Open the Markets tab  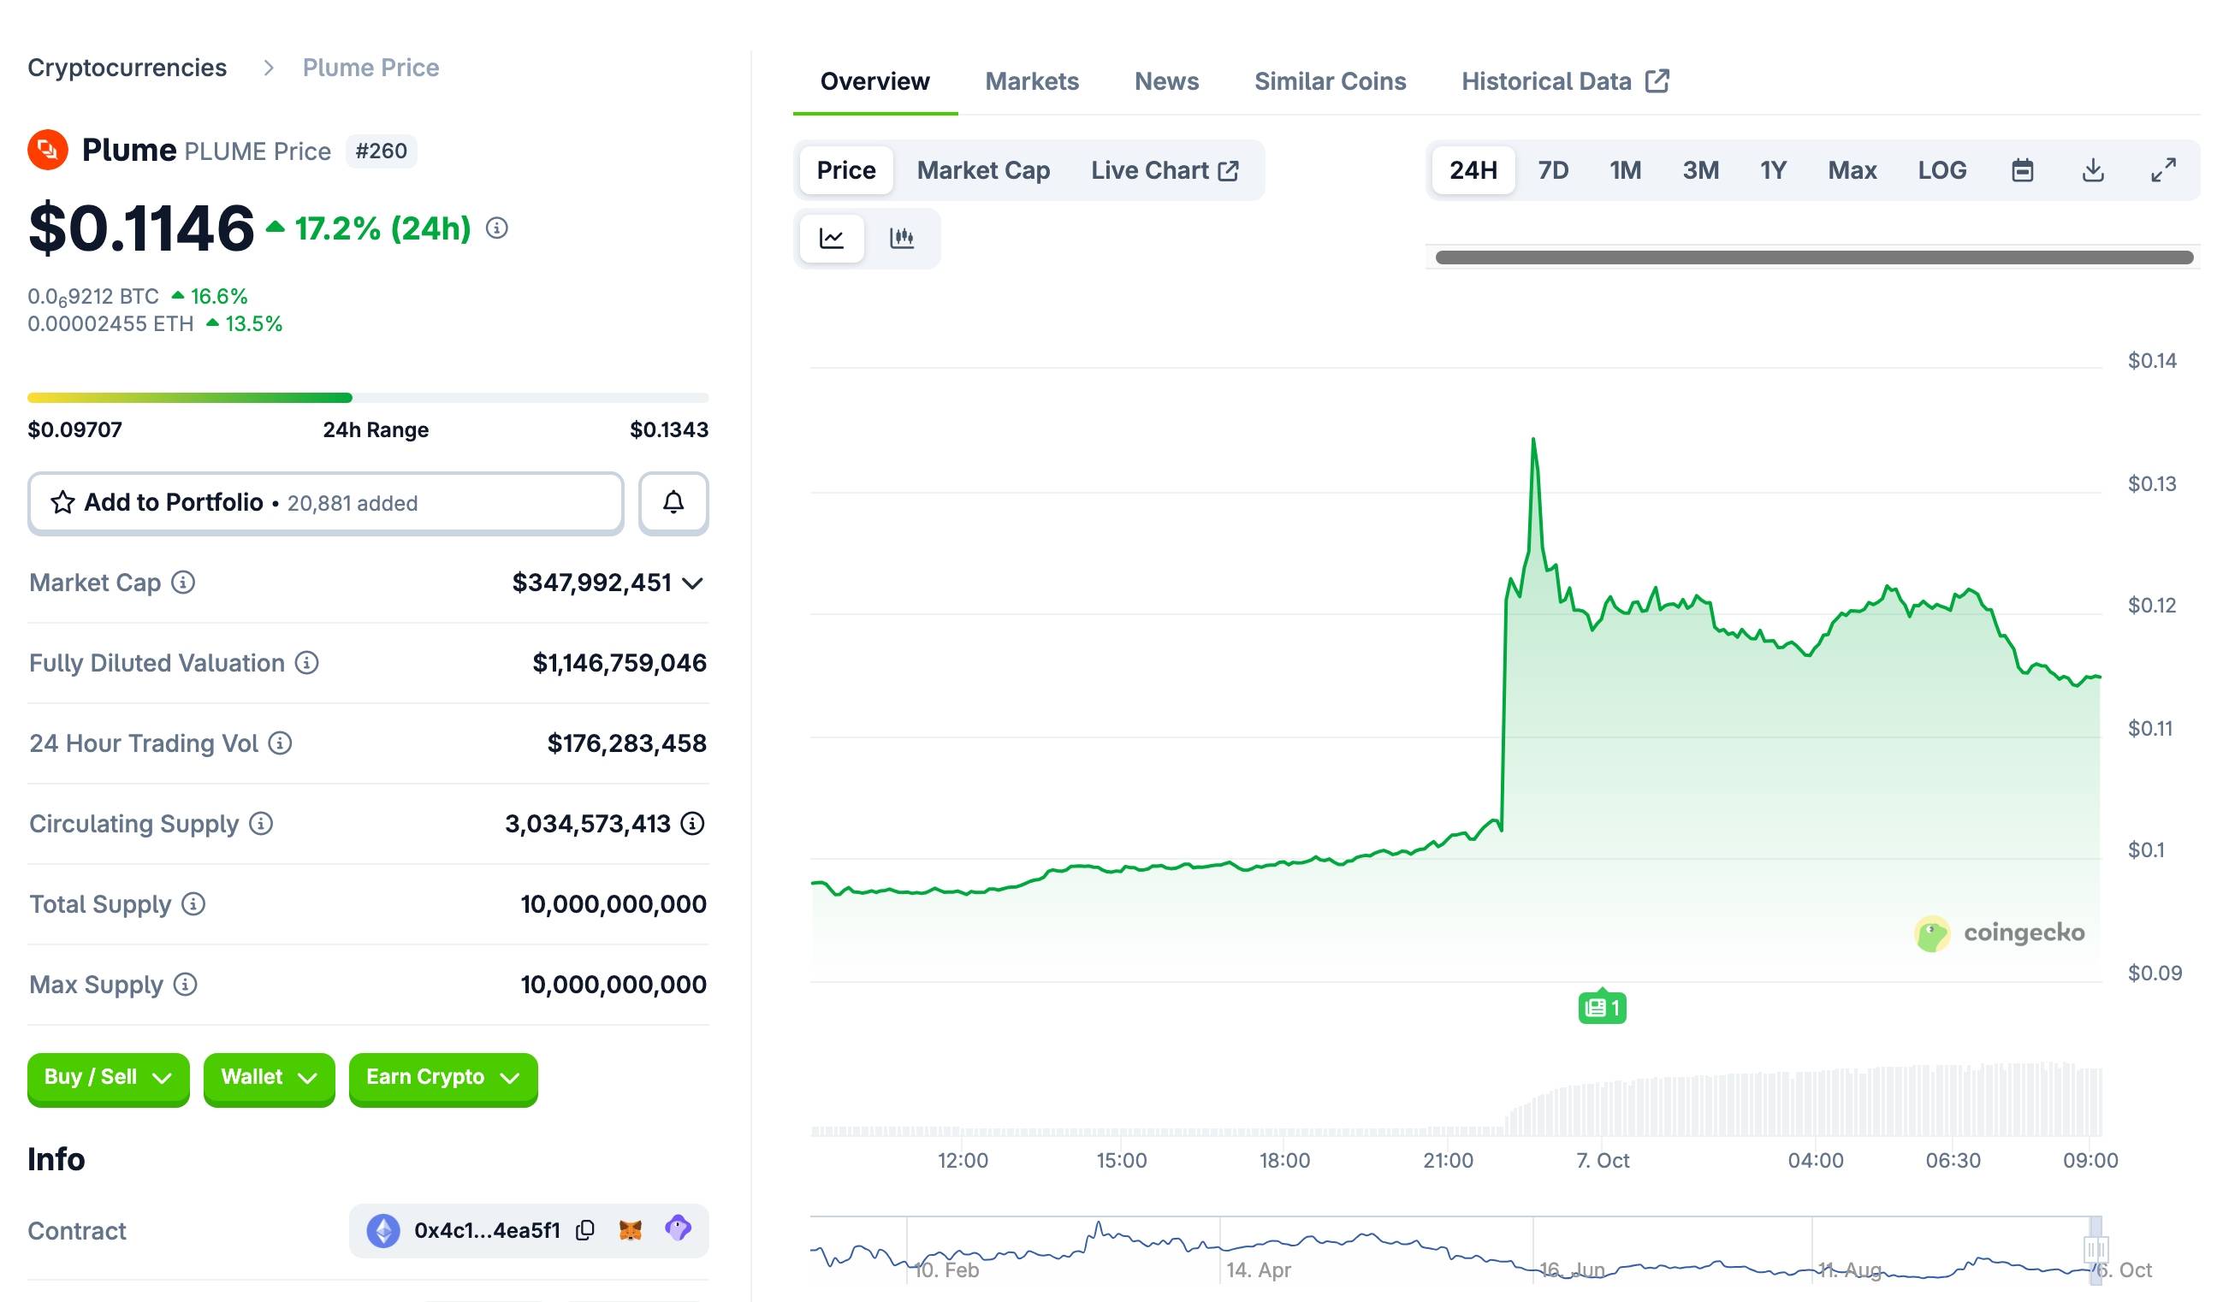[x=1031, y=81]
